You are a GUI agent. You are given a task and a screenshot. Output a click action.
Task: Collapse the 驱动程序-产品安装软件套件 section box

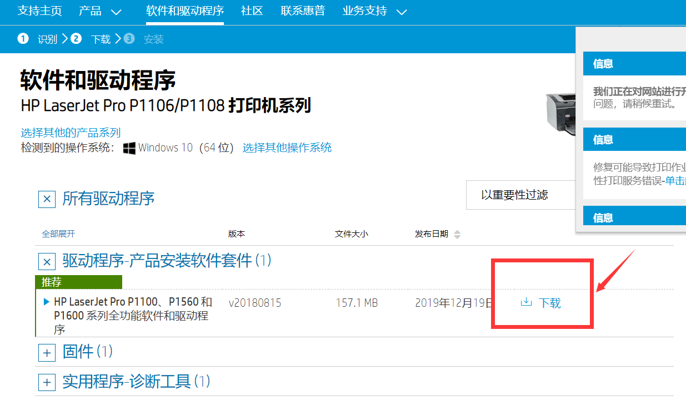tap(47, 262)
